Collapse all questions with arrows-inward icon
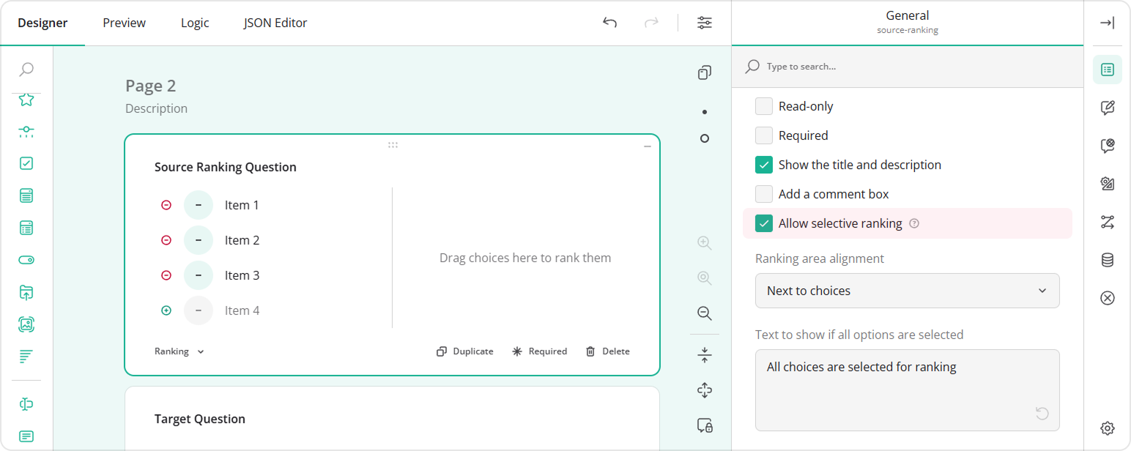The width and height of the screenshot is (1131, 451). (x=705, y=356)
